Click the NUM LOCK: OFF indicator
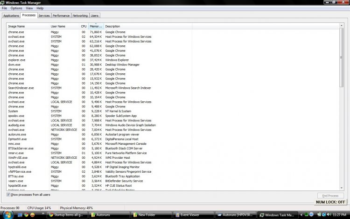 point(330,202)
